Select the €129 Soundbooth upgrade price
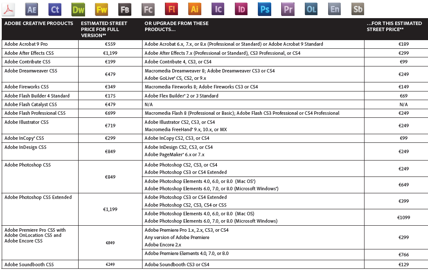428x271 pixels. (x=404, y=265)
